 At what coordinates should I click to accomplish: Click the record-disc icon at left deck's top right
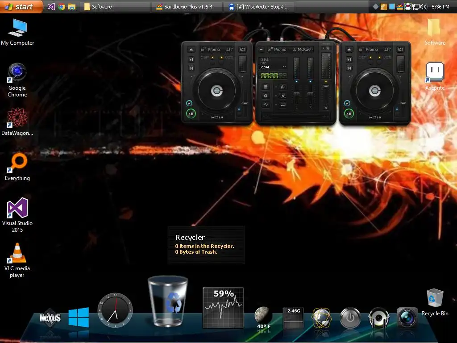tap(242, 50)
